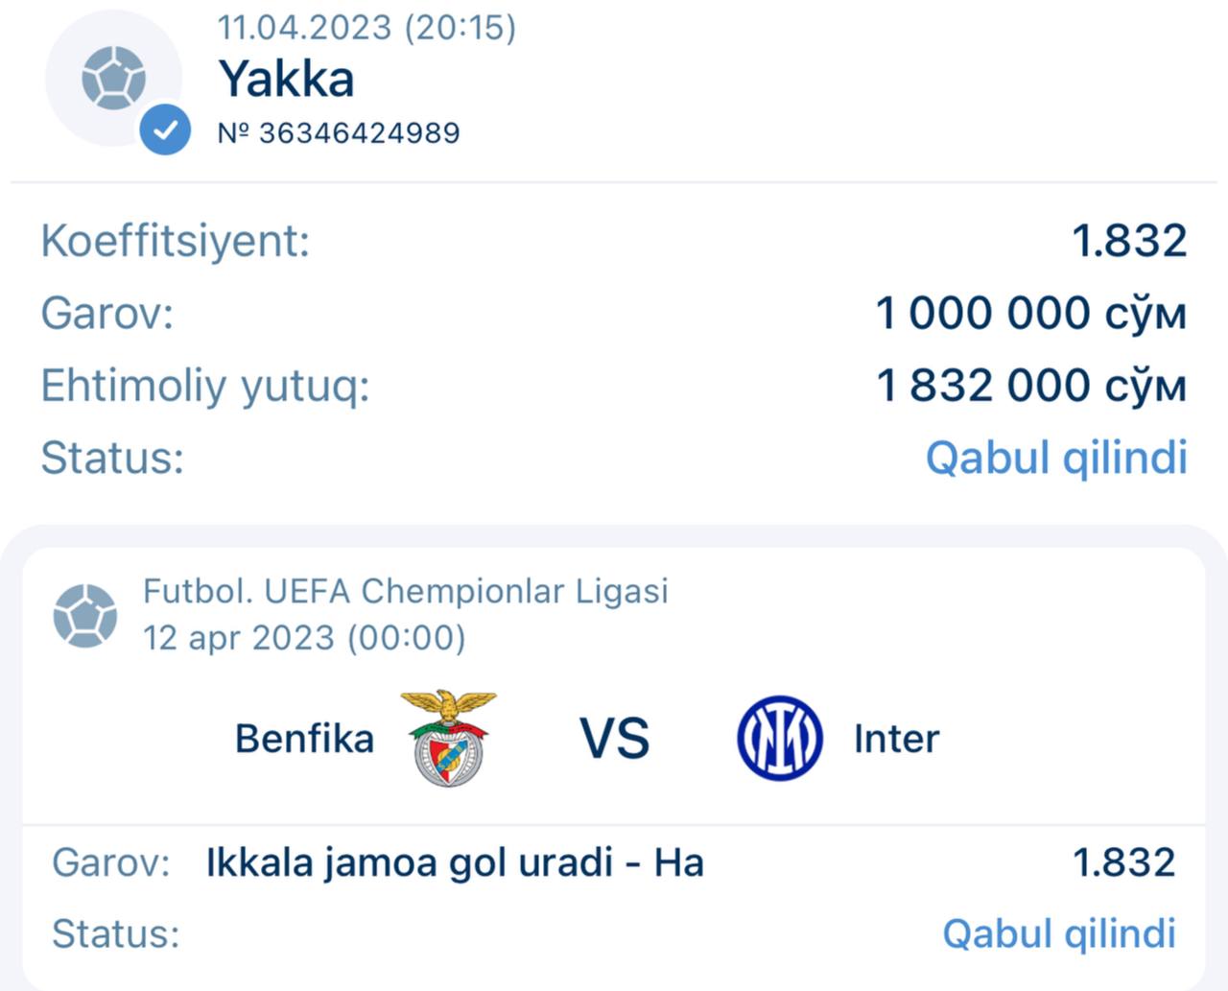Click the Yakka bet title

point(286,79)
